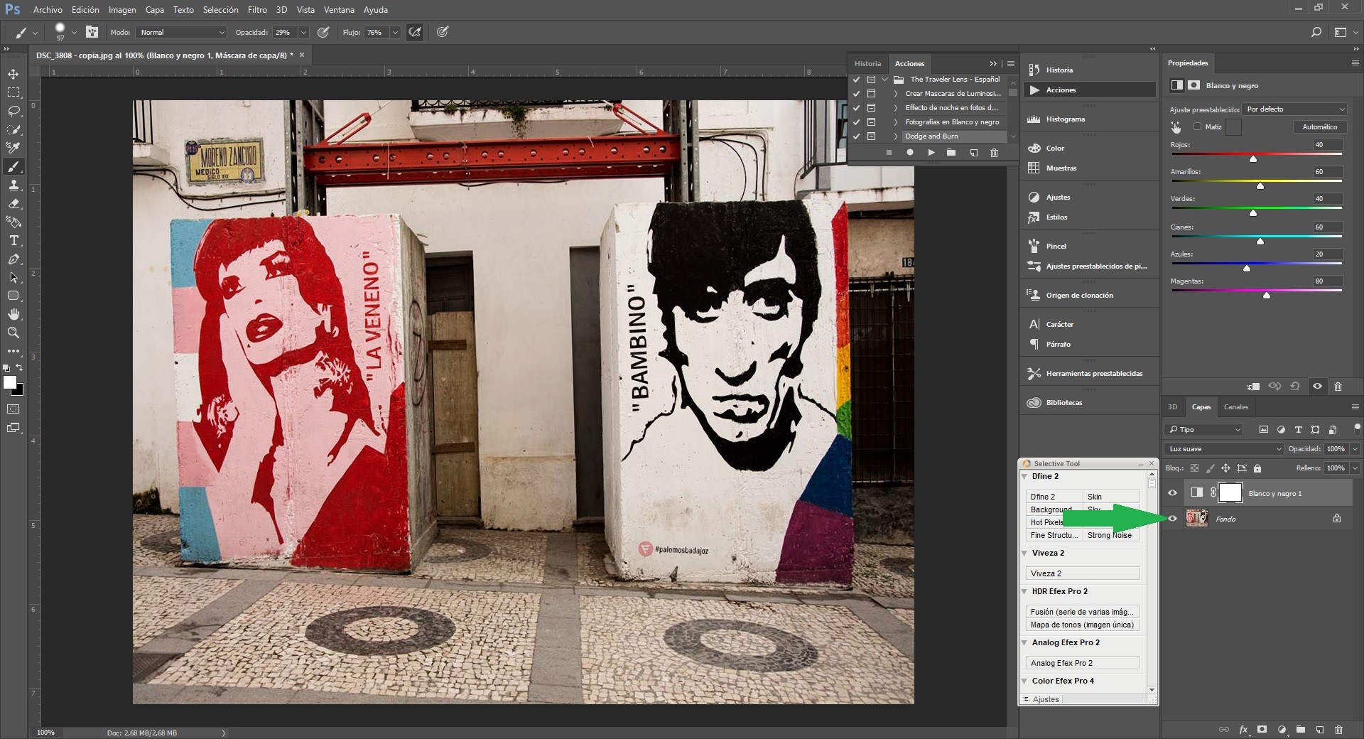The image size is (1364, 739).
Task: Toggle adjustment visibility eye in Propiedades
Action: click(x=1317, y=387)
